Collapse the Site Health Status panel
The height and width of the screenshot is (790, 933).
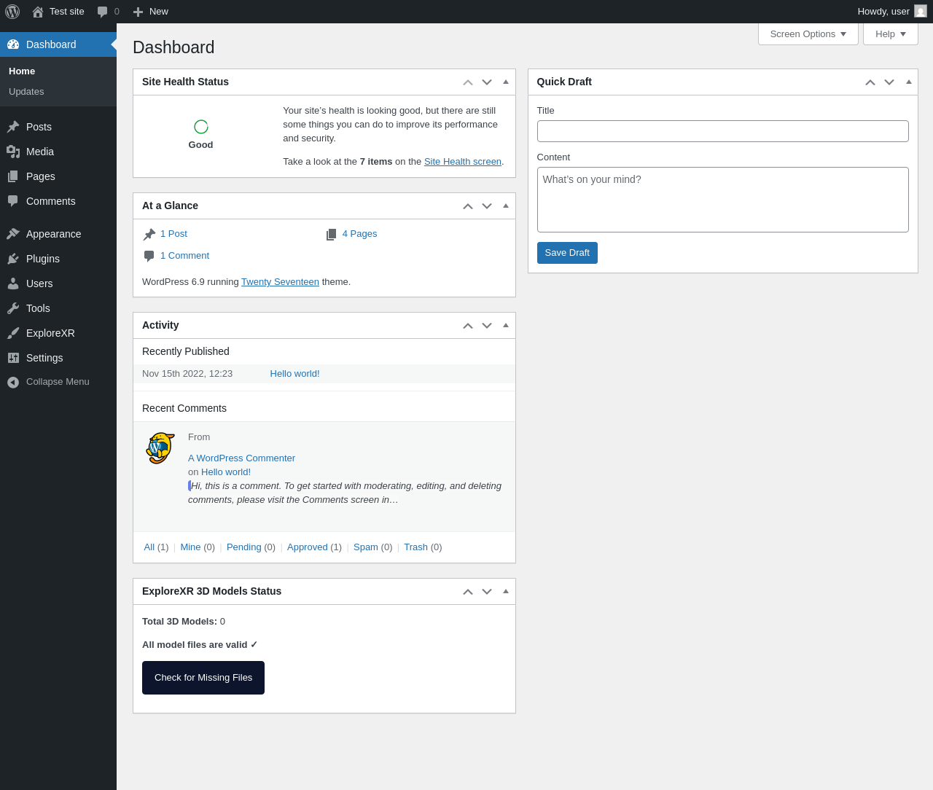pos(506,82)
